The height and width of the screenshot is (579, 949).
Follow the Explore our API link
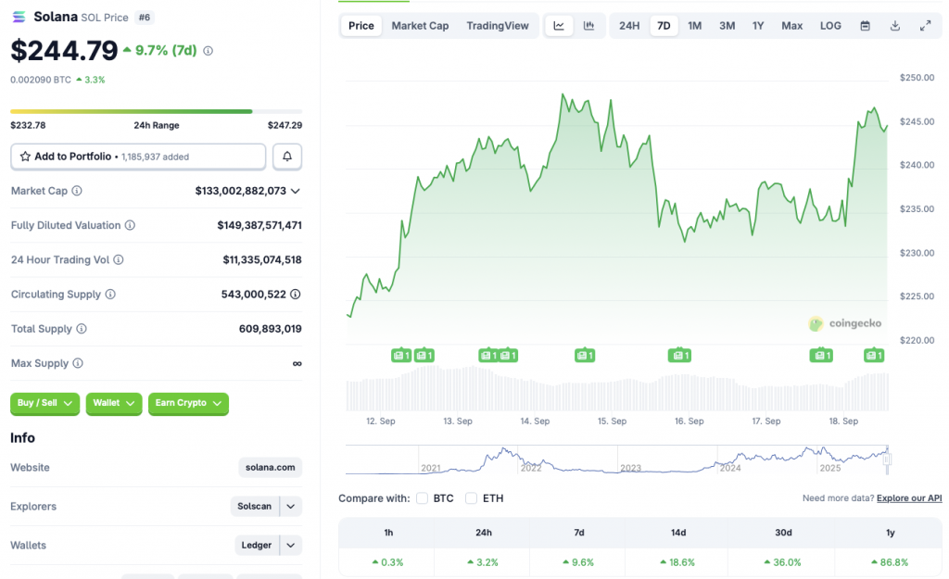point(909,497)
